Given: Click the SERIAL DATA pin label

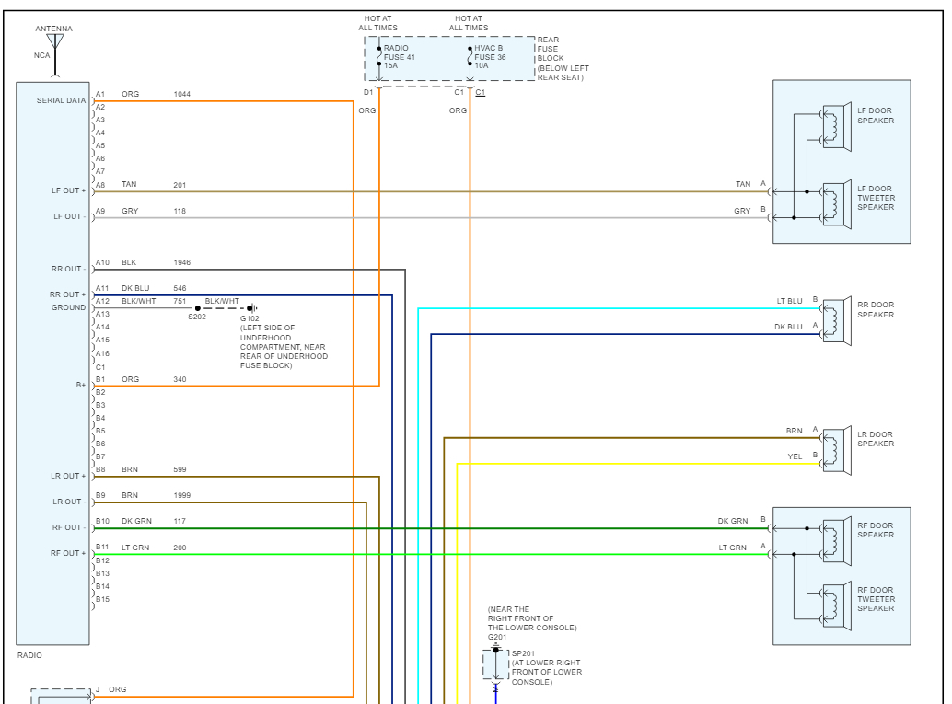Looking at the screenshot, I should click(x=62, y=100).
